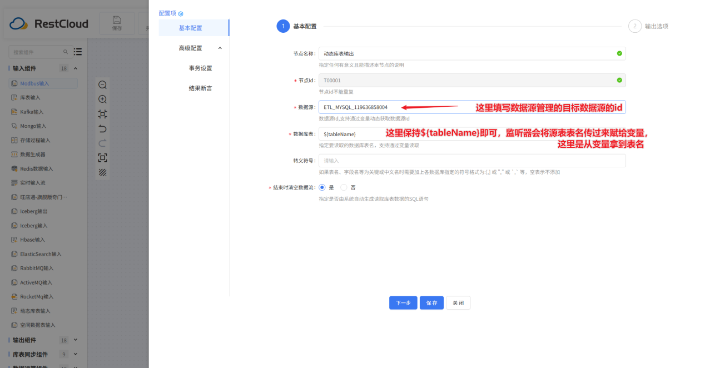Click the zoom out magnifier icon

point(102,85)
